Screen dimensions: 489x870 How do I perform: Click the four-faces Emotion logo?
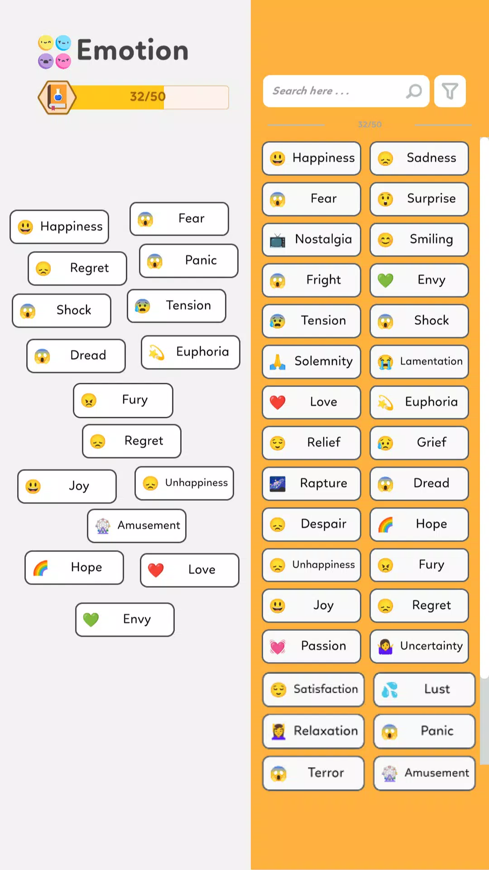(x=54, y=52)
